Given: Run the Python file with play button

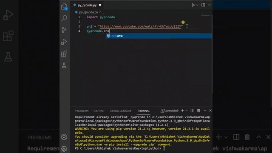Looking at the screenshot, I should [193, 5].
